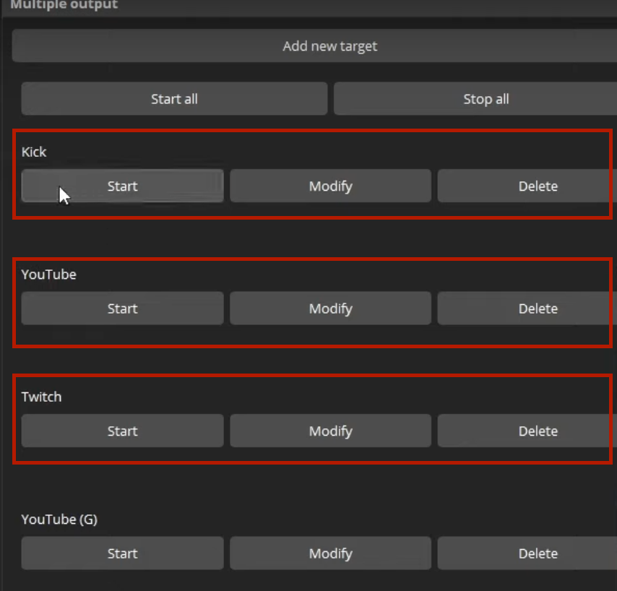Screen dimensions: 617x591
Task: Start the YouTube (G) output stream
Action: pos(122,553)
